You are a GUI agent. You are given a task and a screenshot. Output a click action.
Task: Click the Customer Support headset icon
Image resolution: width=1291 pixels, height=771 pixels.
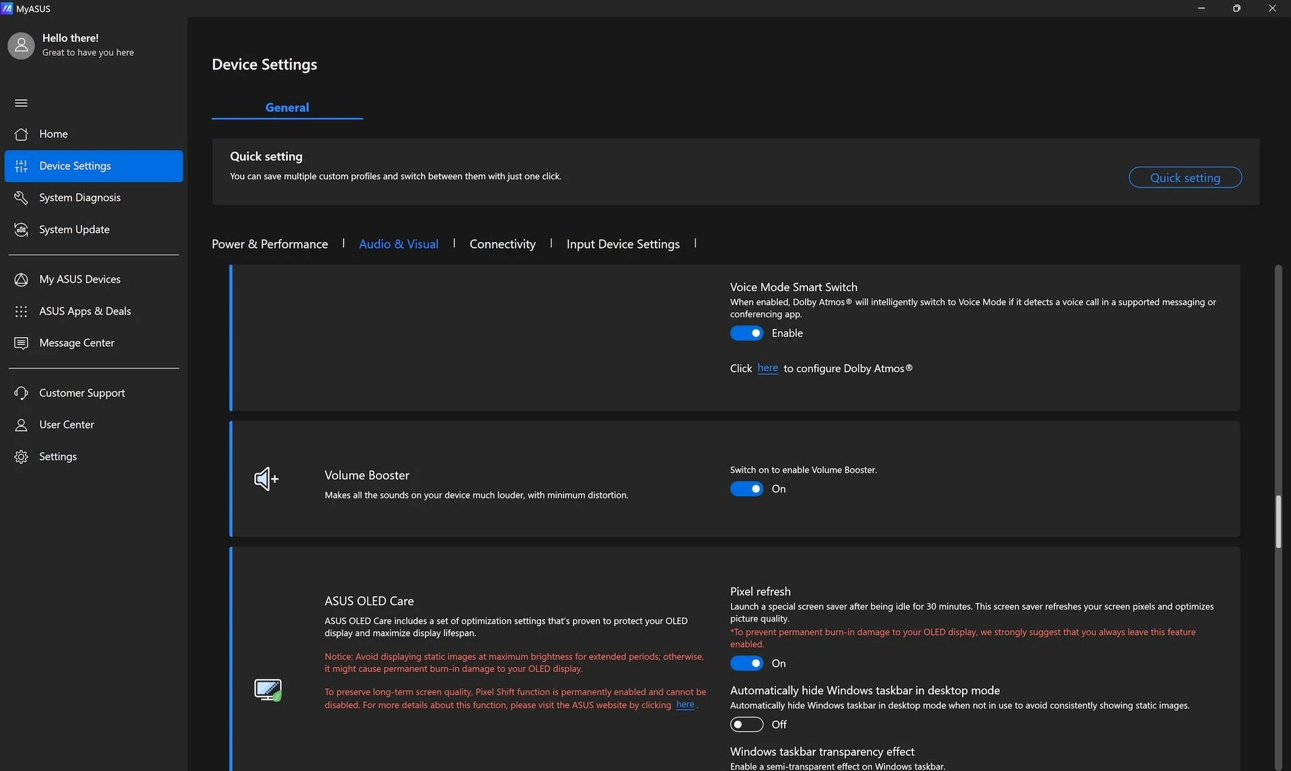(x=21, y=393)
